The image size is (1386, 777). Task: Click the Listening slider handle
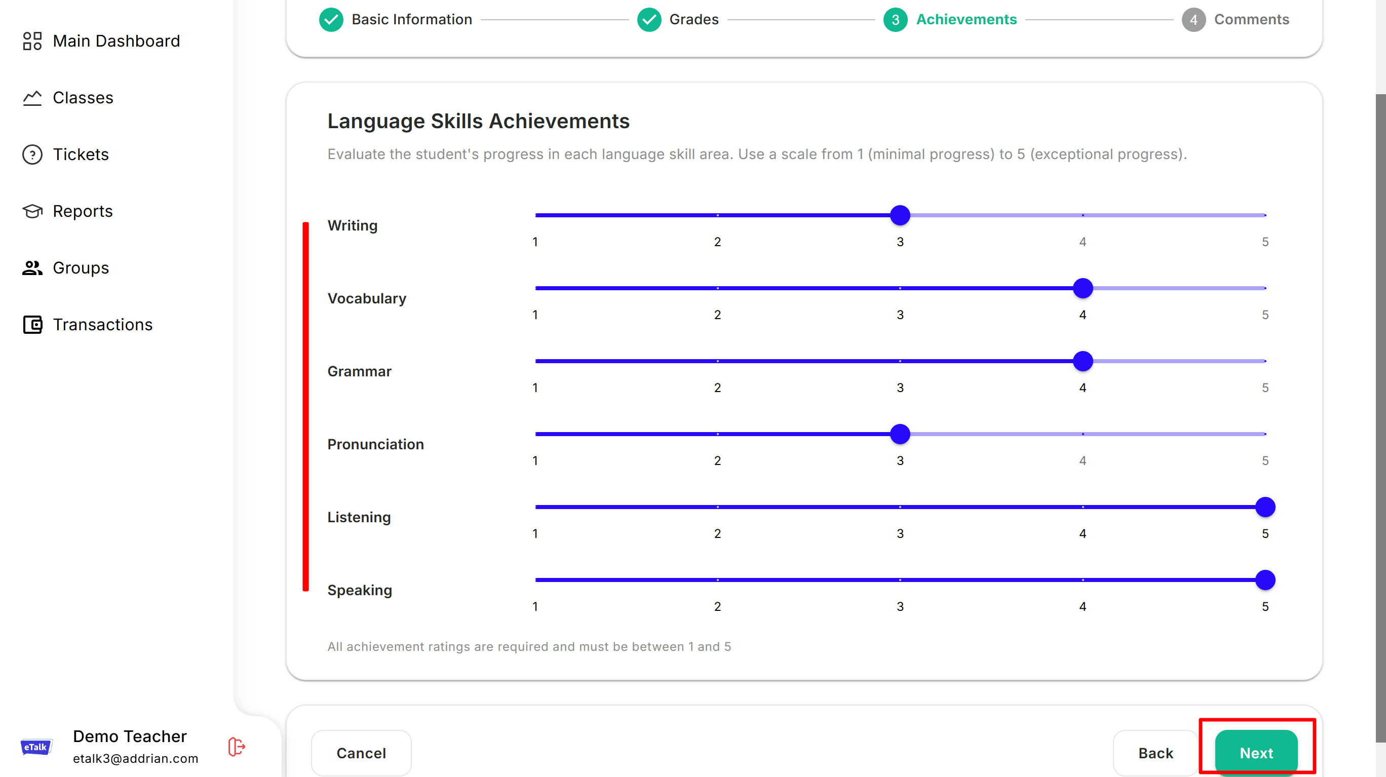(x=1265, y=507)
